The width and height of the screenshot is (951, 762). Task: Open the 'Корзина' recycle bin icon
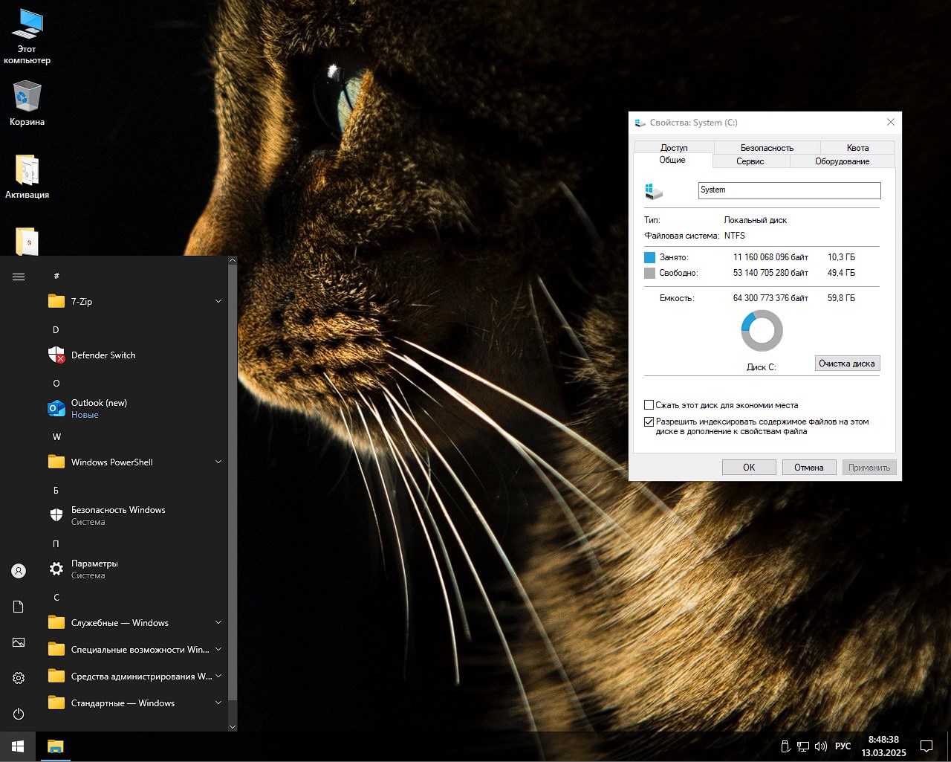tap(27, 103)
